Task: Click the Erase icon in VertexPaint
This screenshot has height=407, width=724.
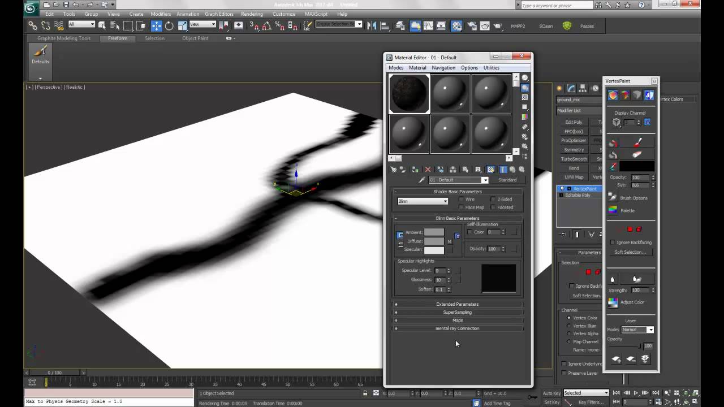Action: [x=637, y=154]
